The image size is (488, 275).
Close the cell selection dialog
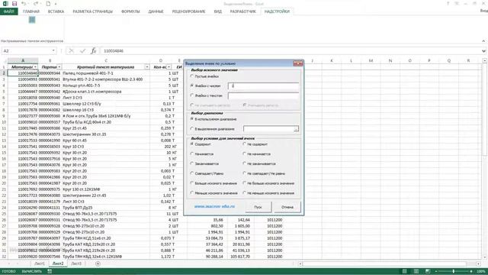[298, 63]
